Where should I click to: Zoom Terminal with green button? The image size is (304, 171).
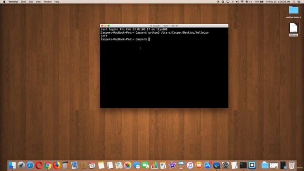(109, 26)
